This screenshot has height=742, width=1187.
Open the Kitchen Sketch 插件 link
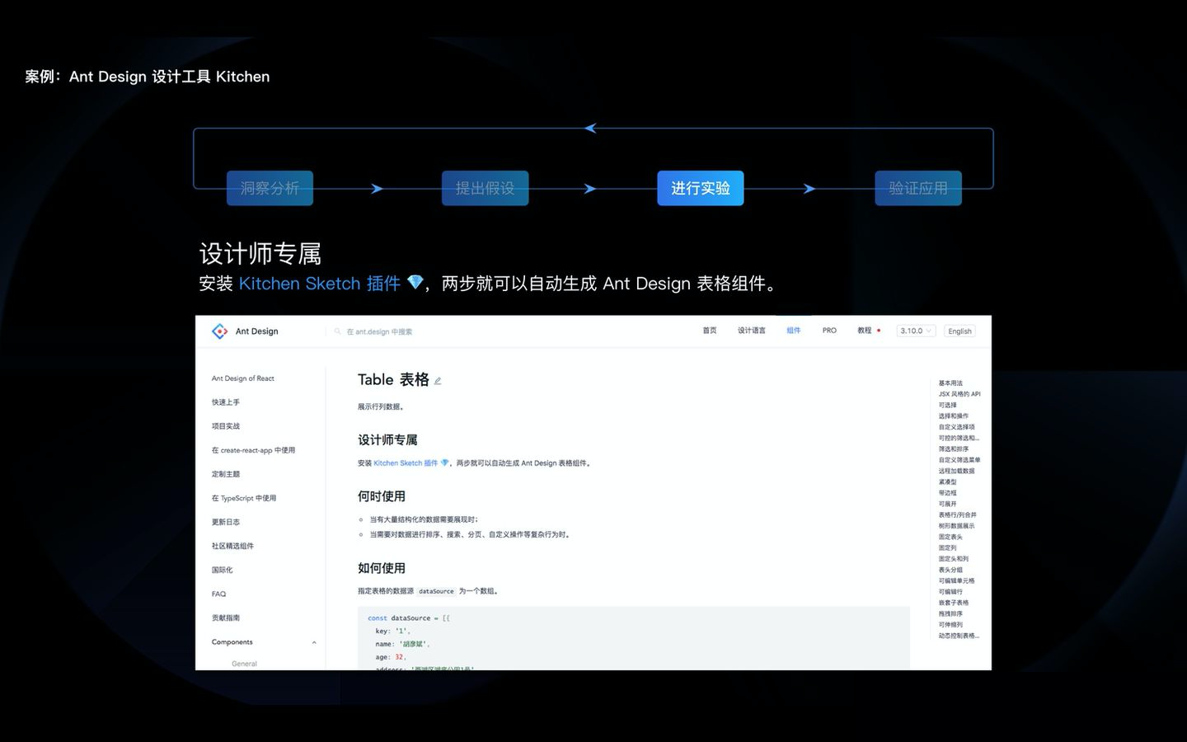(x=405, y=463)
